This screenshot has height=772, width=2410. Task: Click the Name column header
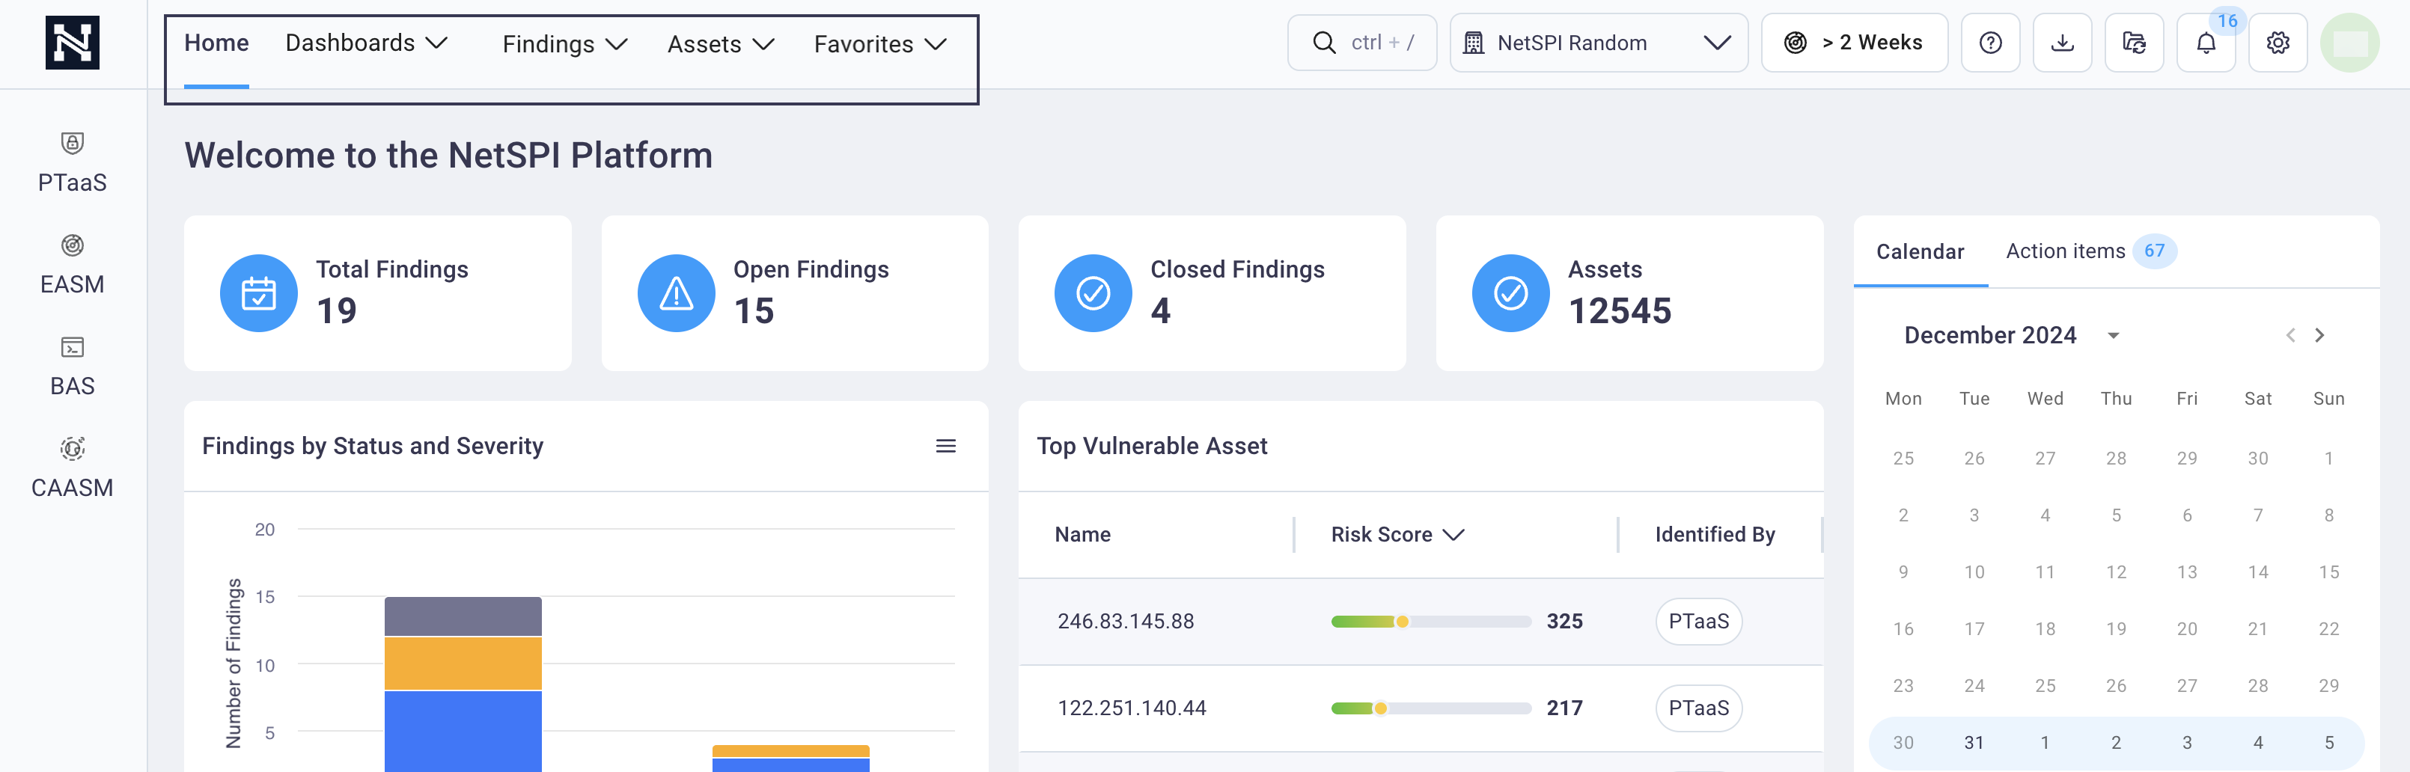1082,535
